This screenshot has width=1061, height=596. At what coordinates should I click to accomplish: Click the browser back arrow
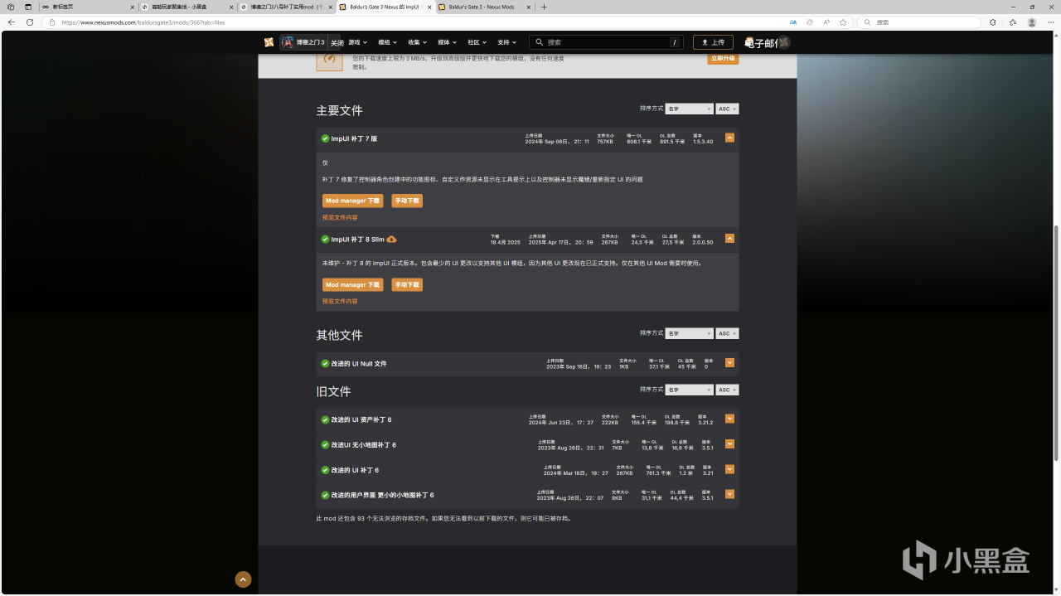click(12, 22)
